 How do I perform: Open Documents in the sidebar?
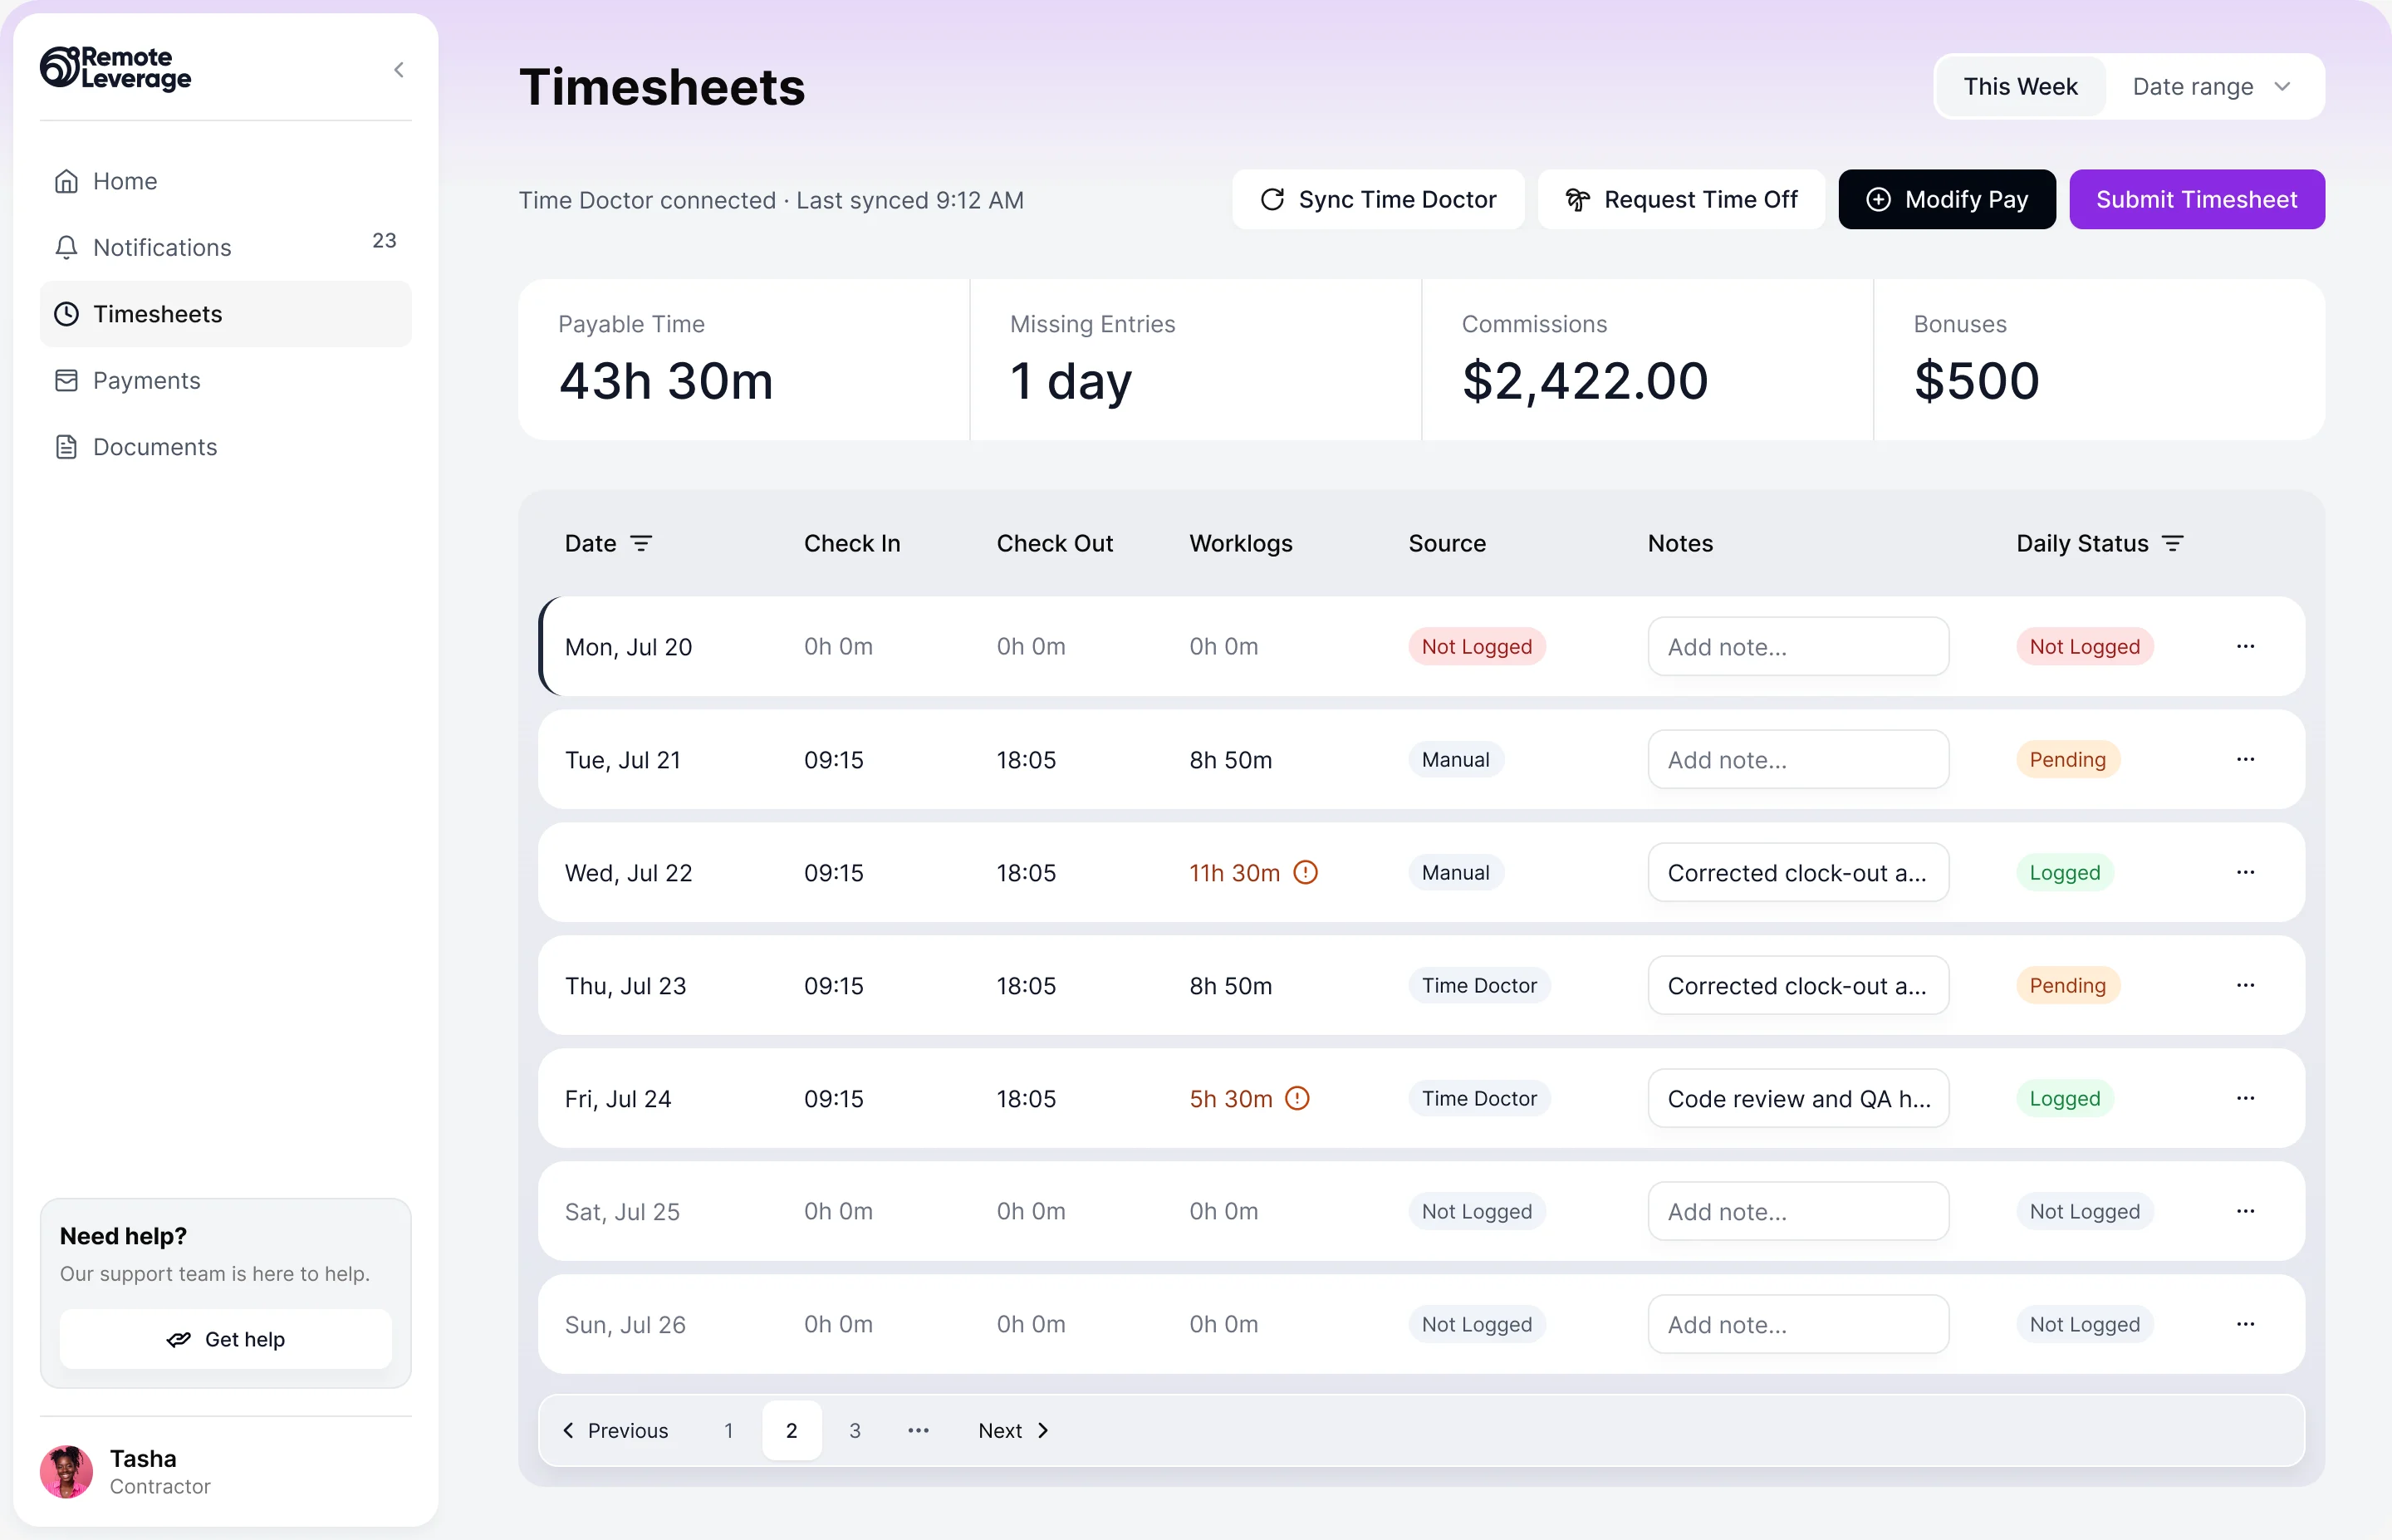[226, 447]
